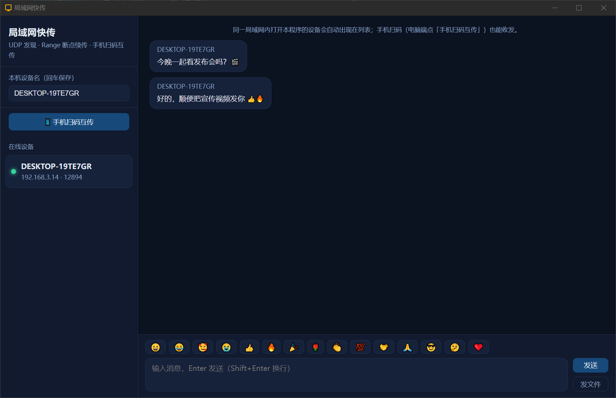Minimize the 局域网快传 window
Viewport: 616px width, 398px height.
coord(555,8)
